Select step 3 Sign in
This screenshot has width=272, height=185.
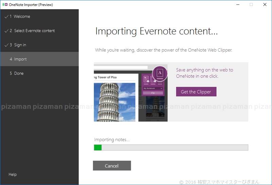39,45
